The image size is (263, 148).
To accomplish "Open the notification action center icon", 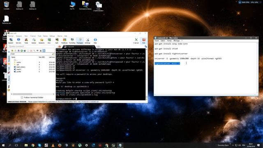I will [258, 145].
